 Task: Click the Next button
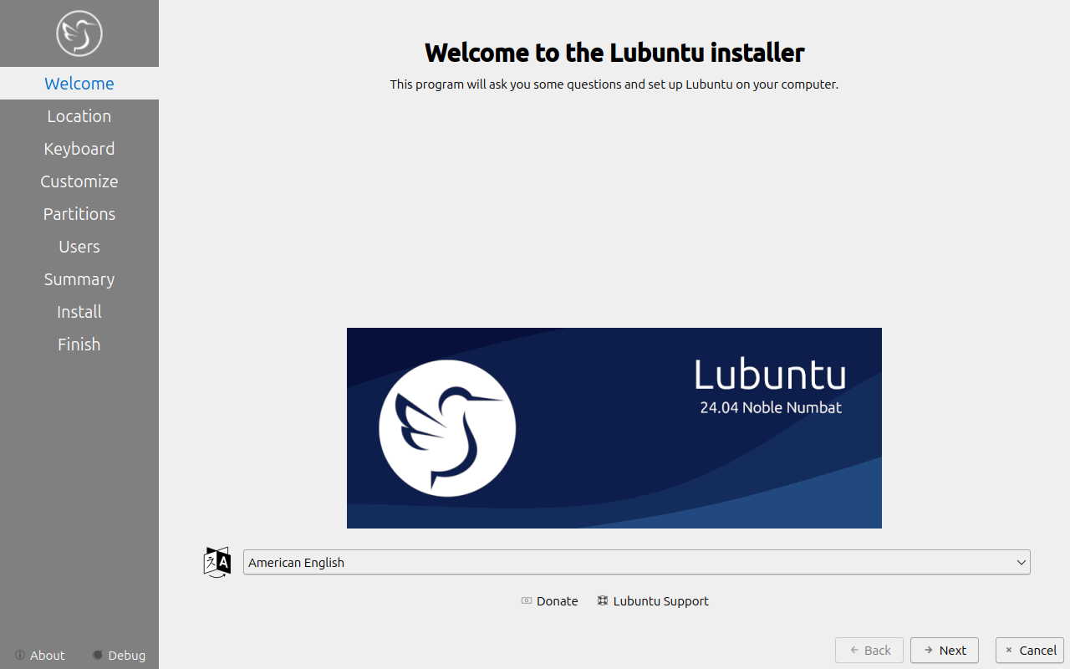945,651
